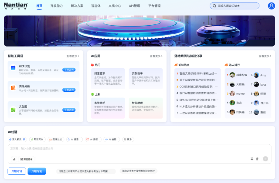Open the 开放能力 navigation tab
279x183 pixels.
tap(56, 6)
